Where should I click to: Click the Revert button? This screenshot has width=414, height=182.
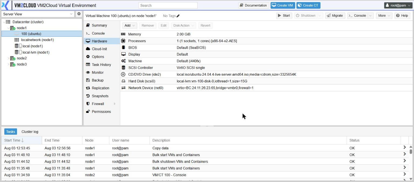point(205,26)
